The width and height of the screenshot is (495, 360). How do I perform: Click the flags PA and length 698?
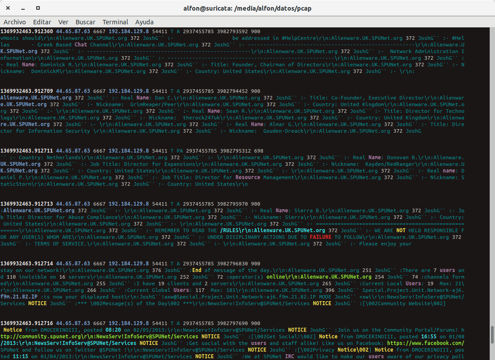(x=220, y=151)
